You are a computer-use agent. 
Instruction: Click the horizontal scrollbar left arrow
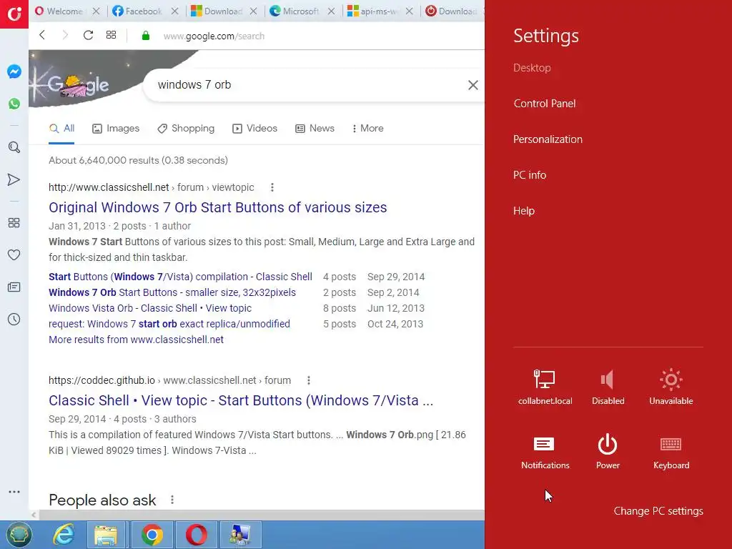pos(34,515)
